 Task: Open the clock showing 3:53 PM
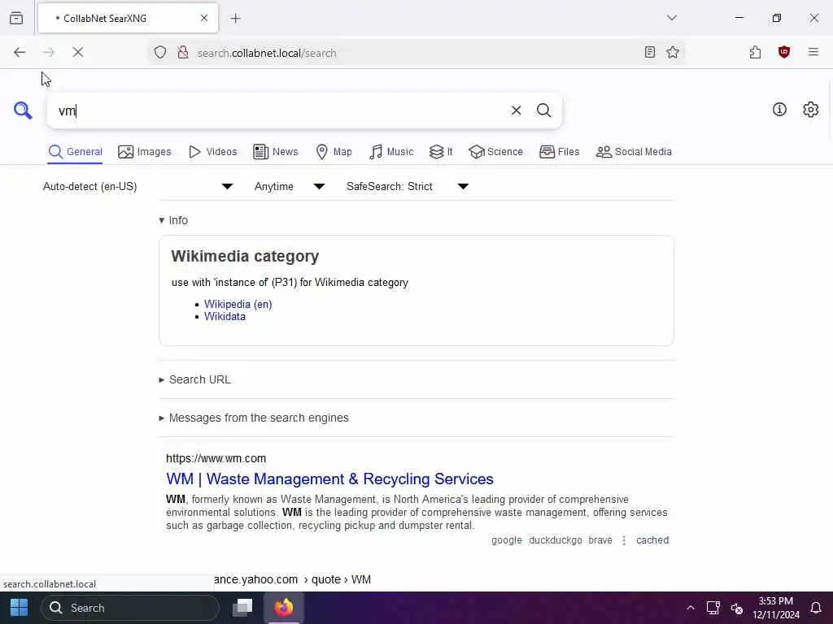[775, 608]
